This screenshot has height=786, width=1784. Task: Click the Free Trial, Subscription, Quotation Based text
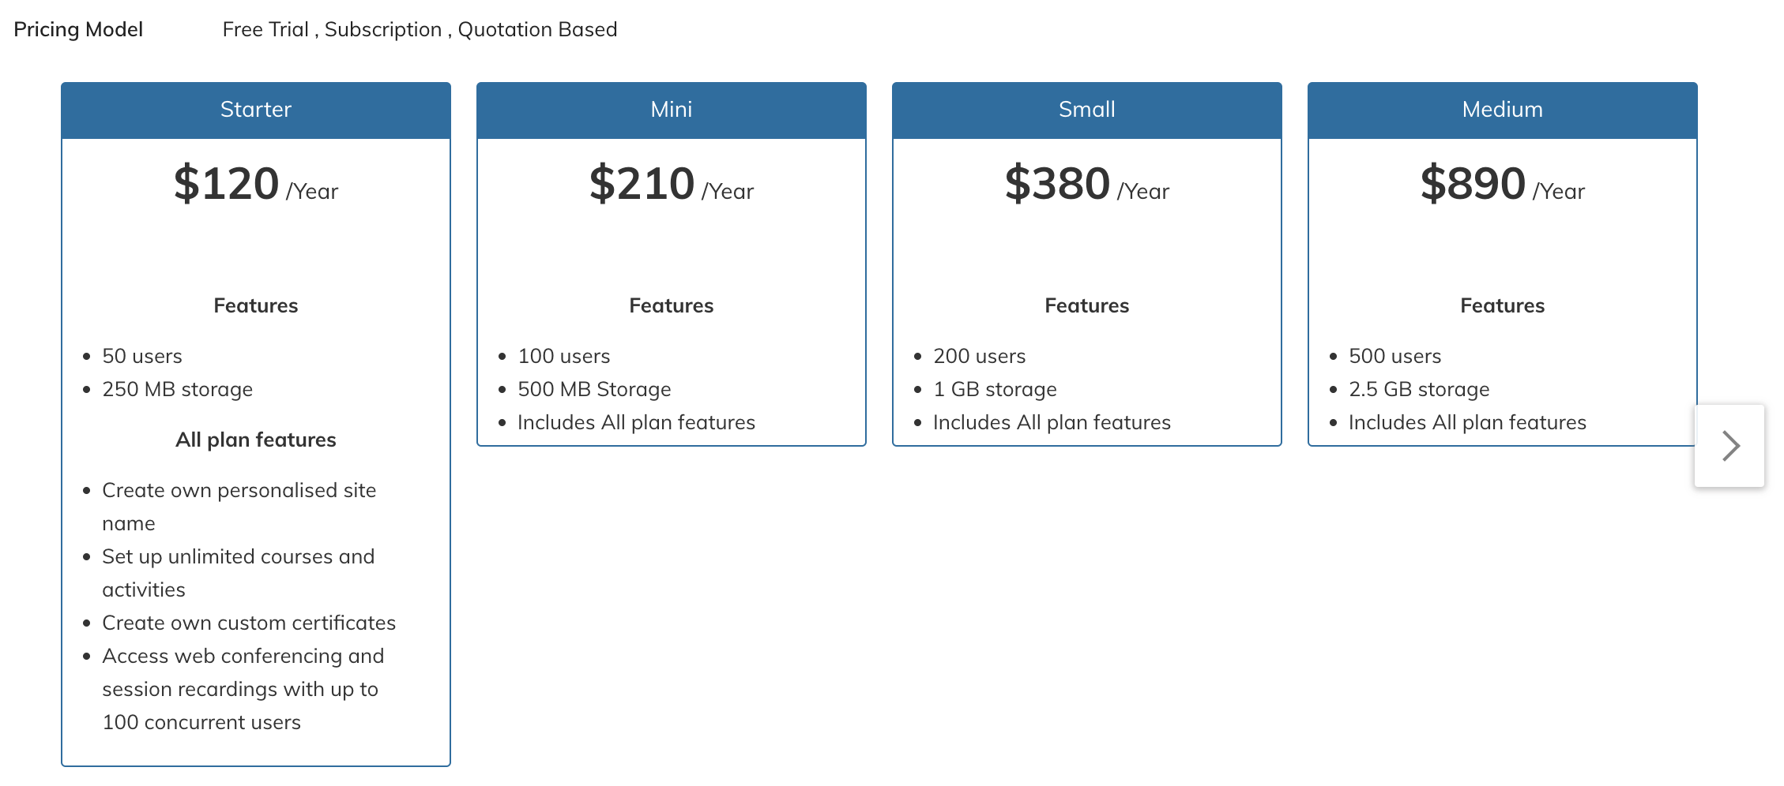420,30
